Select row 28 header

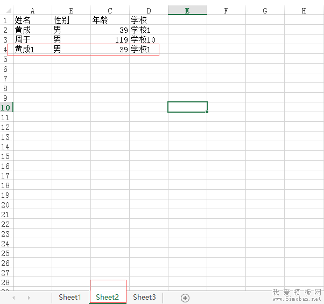tap(6, 282)
